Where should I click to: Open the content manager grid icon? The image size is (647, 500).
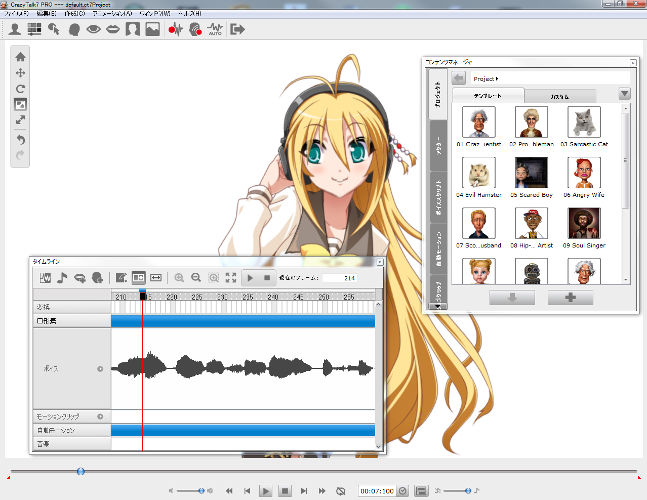click(x=34, y=29)
